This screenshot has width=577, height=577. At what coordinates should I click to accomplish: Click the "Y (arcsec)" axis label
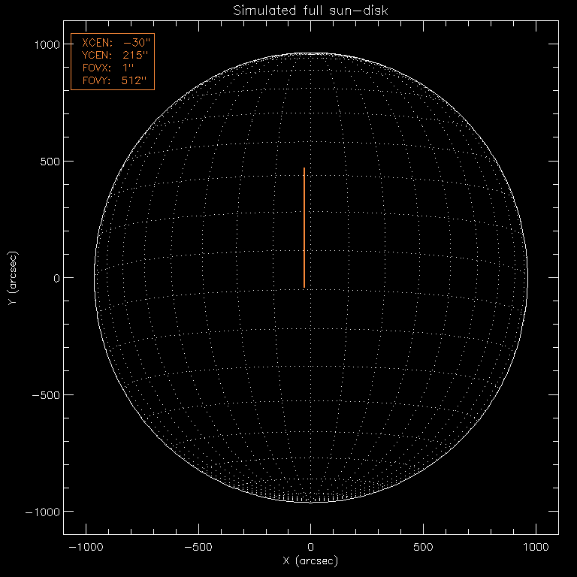[14, 278]
